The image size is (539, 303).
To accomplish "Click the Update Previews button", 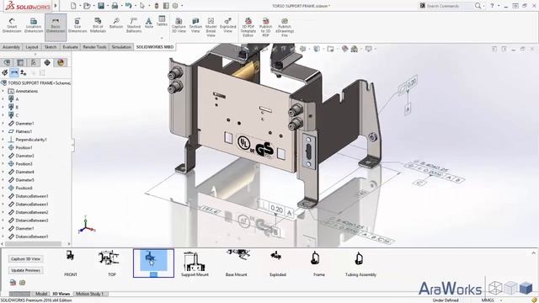I will [x=26, y=270].
